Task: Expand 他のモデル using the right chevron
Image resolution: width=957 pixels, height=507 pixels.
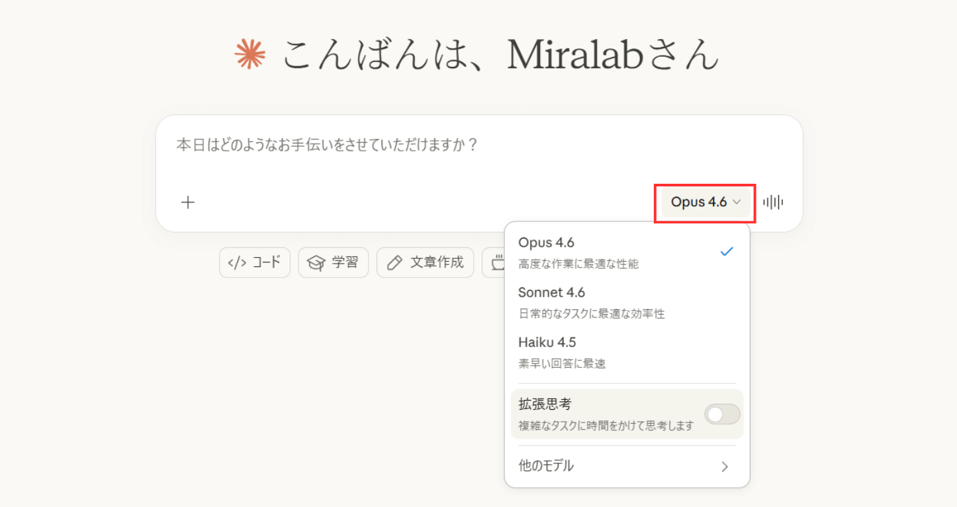Action: pos(725,467)
